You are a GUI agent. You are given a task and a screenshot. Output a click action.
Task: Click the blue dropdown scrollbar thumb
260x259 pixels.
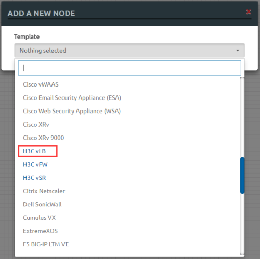242,176
